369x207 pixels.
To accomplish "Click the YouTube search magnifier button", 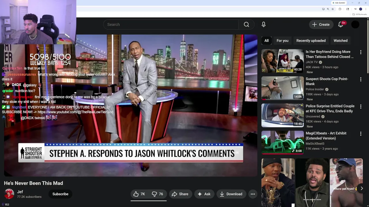I will (x=246, y=24).
